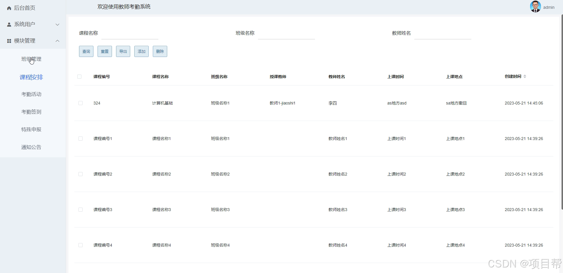Click the 上课地点 column header
563x273 pixels.
454,77
